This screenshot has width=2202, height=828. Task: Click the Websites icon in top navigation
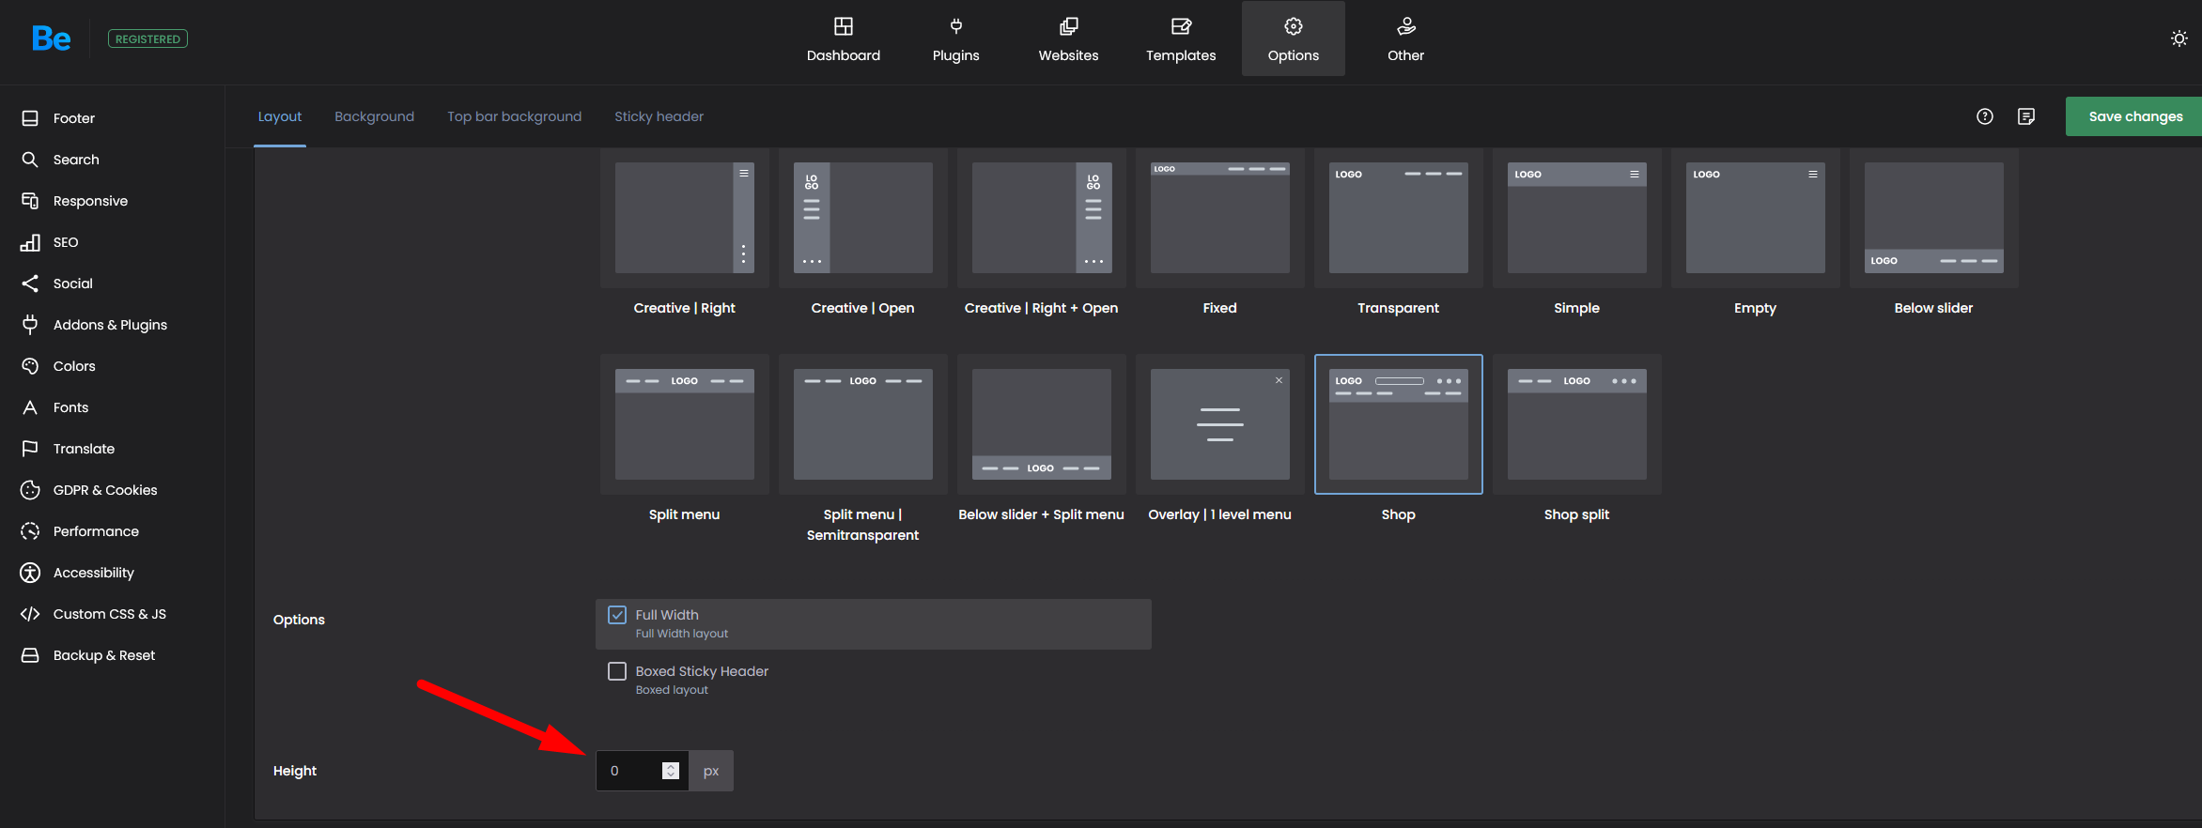click(1068, 26)
